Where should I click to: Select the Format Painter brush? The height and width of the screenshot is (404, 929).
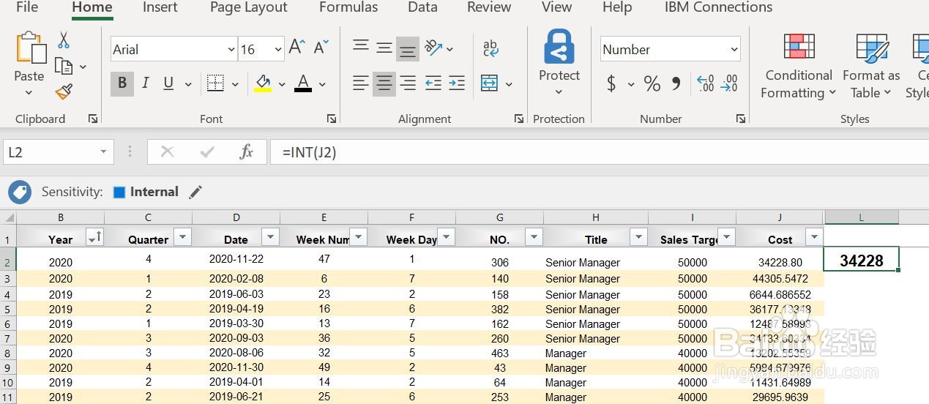pos(64,92)
